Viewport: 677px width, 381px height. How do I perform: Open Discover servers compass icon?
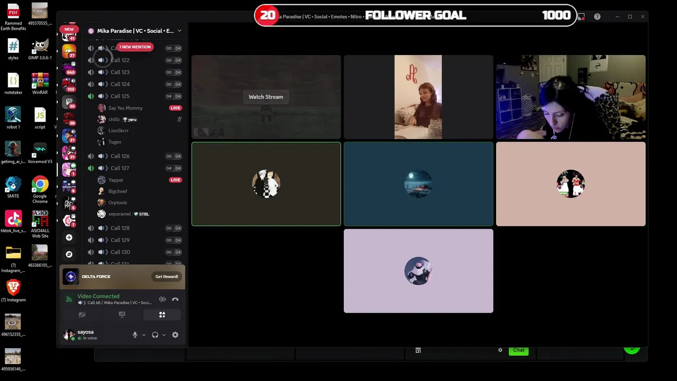coord(69,254)
